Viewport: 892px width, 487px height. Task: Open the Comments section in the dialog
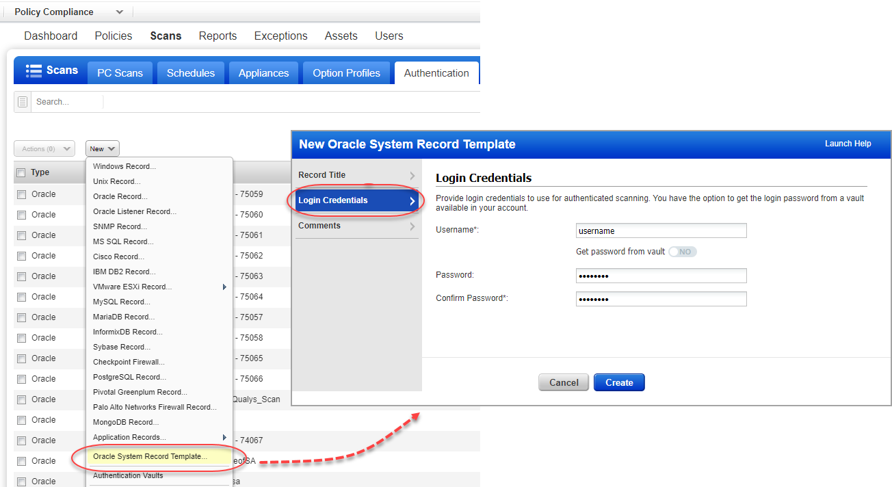[x=356, y=226]
